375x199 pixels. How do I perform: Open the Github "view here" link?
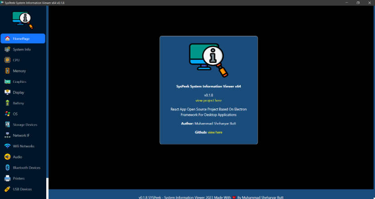(215, 133)
